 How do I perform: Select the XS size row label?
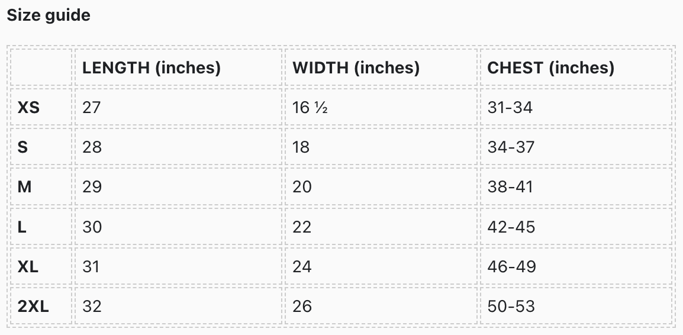click(x=28, y=108)
